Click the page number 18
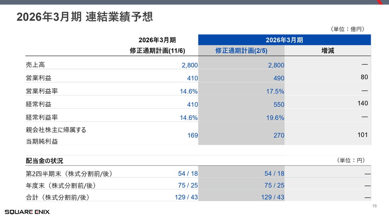The height and width of the screenshot is (218, 389). tap(374, 206)
